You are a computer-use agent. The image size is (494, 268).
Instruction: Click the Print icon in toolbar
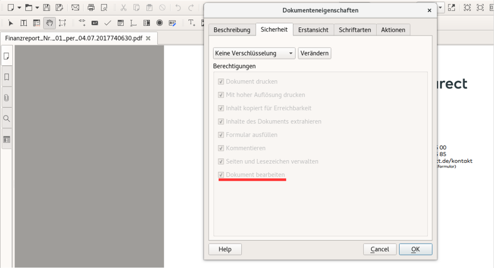tap(91, 7)
